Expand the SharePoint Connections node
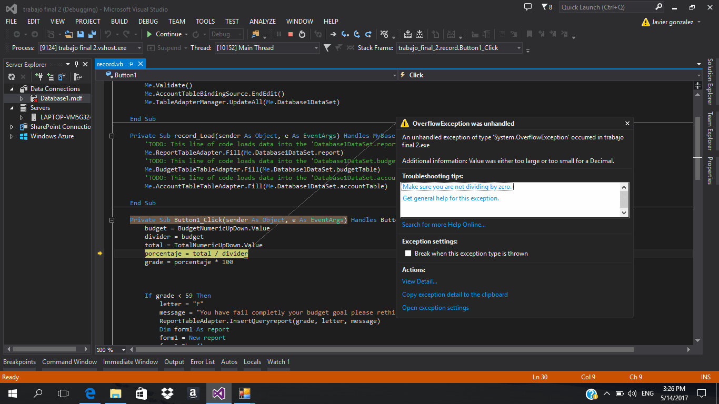 (12, 127)
